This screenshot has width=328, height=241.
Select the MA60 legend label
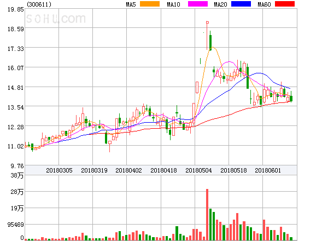click(264, 4)
